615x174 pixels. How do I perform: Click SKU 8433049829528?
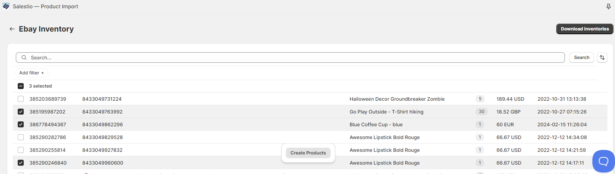pyautogui.click(x=102, y=137)
